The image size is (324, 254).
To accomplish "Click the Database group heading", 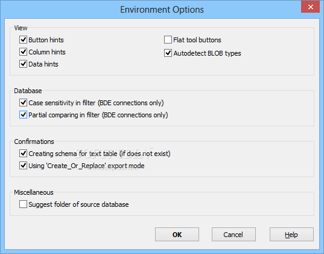I will [28, 91].
